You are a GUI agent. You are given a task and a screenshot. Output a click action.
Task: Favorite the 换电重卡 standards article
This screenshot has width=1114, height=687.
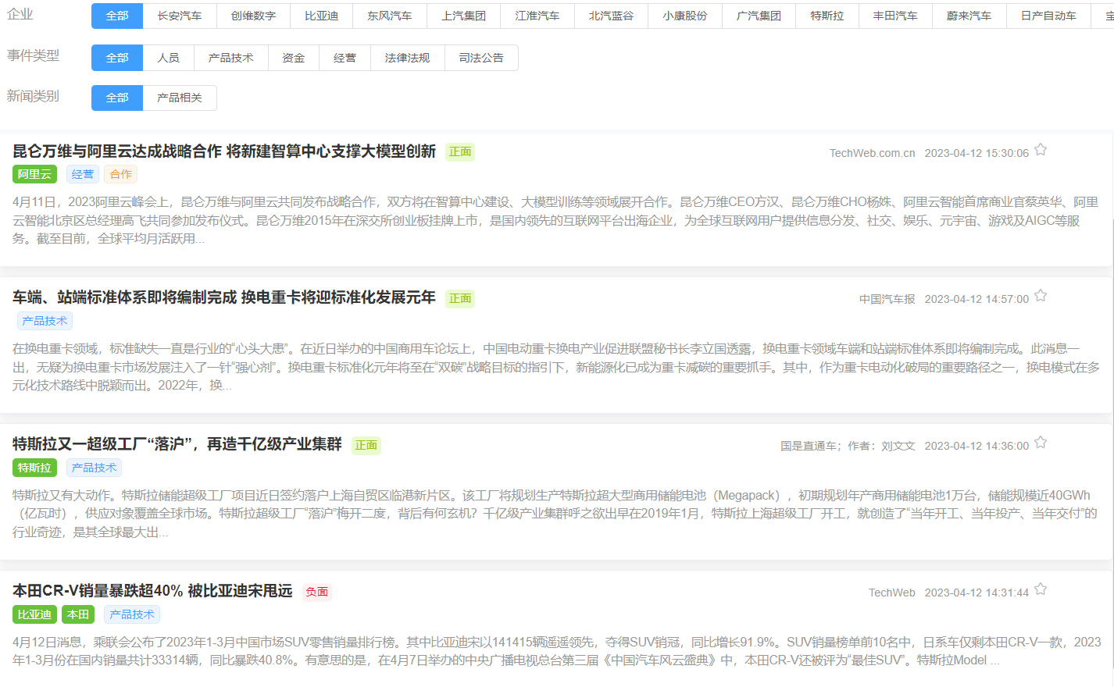click(x=1041, y=295)
